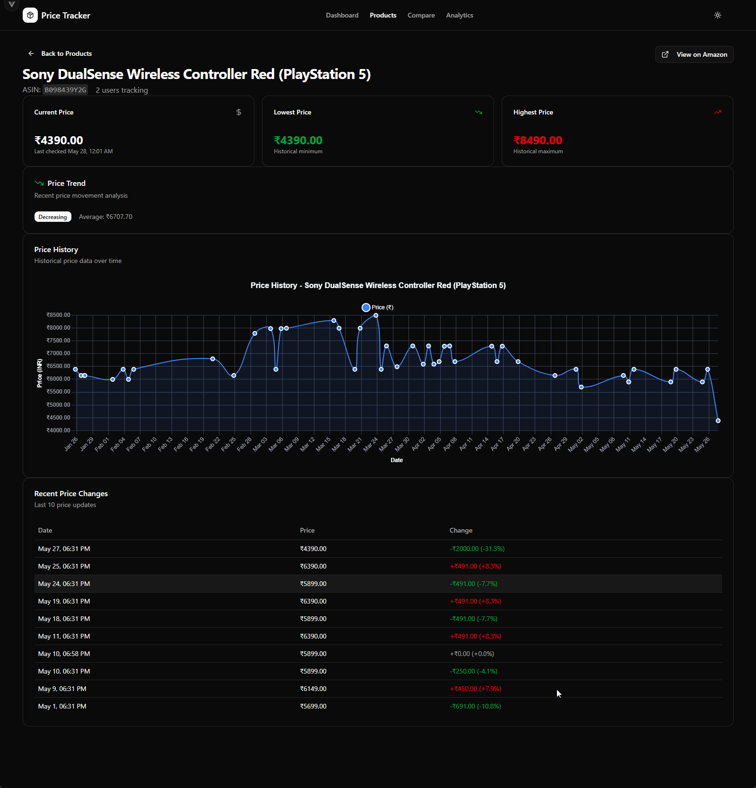Select the May 27, 06:31 PM row date
Viewport: 756px width, 788px height.
click(64, 549)
